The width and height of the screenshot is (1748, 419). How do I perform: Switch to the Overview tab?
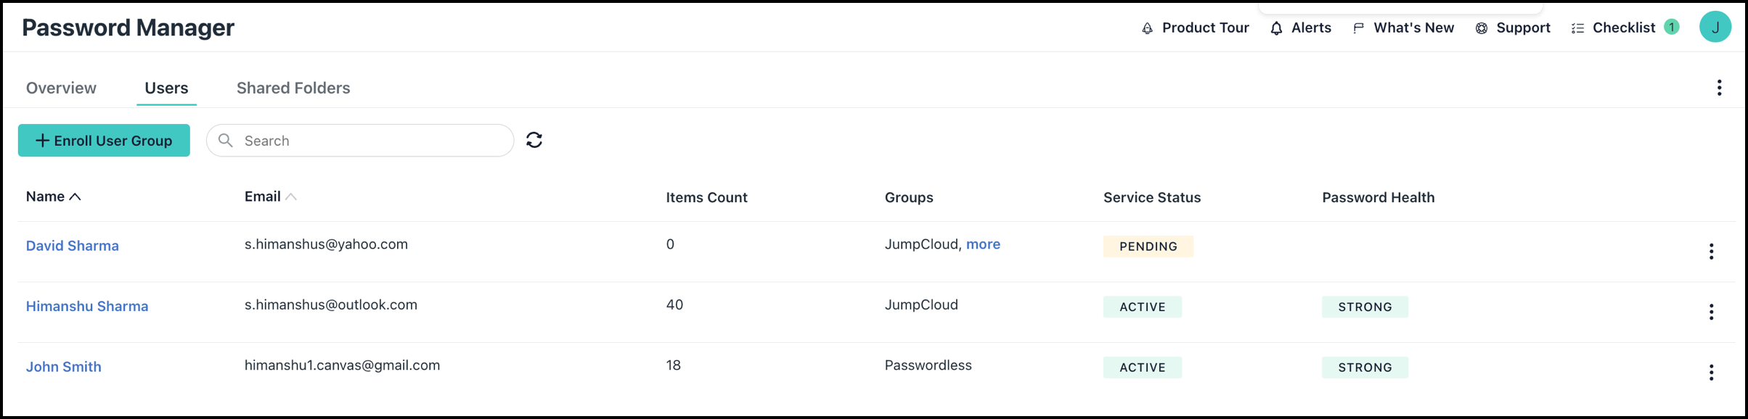tap(61, 88)
